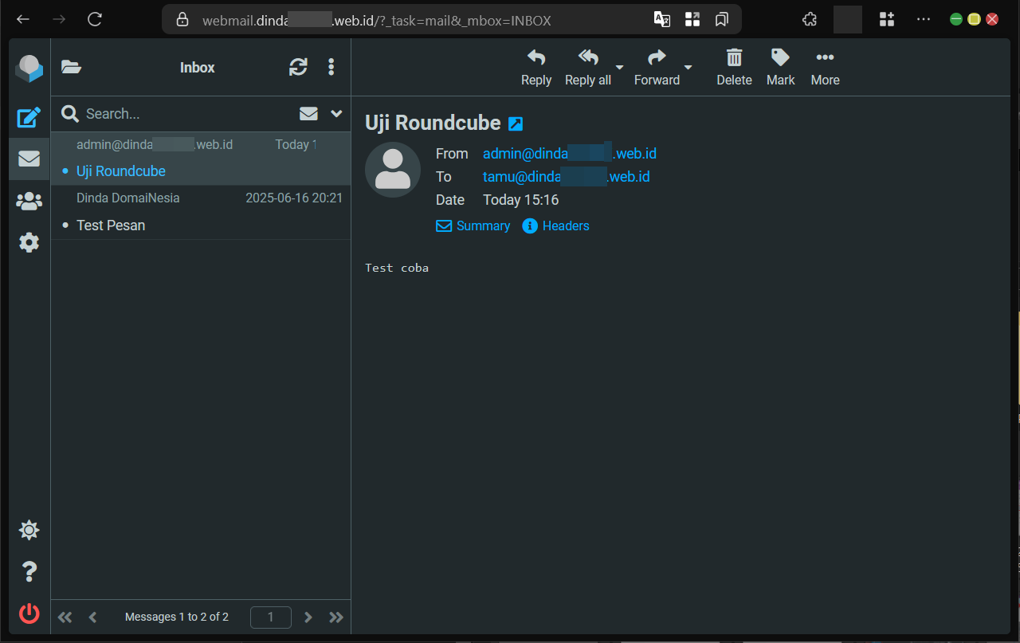The width and height of the screenshot is (1020, 643).
Task: Click the Reply arrow icon
Action: (x=536, y=67)
